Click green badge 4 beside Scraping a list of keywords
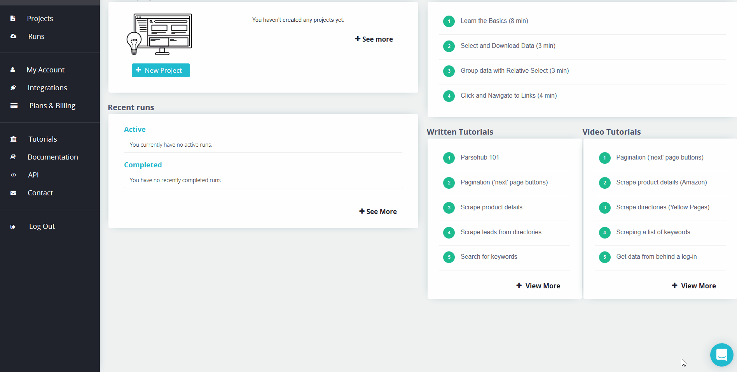Viewport: 737px width, 372px height. pos(604,232)
